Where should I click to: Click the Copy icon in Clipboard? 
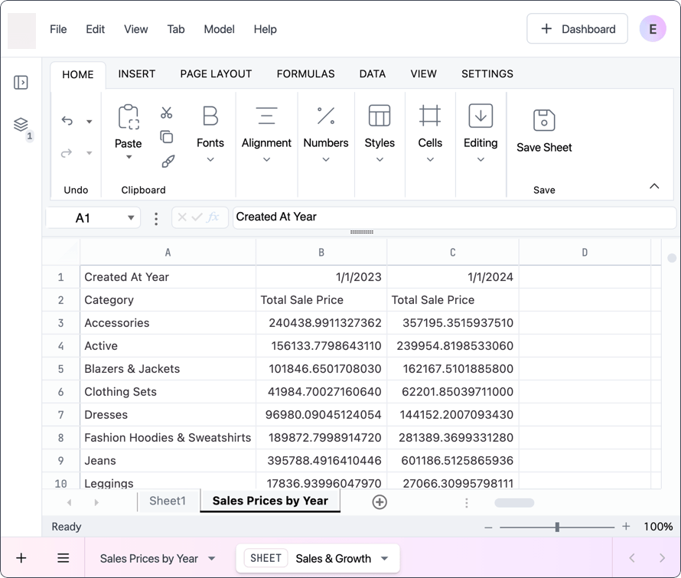[166, 137]
